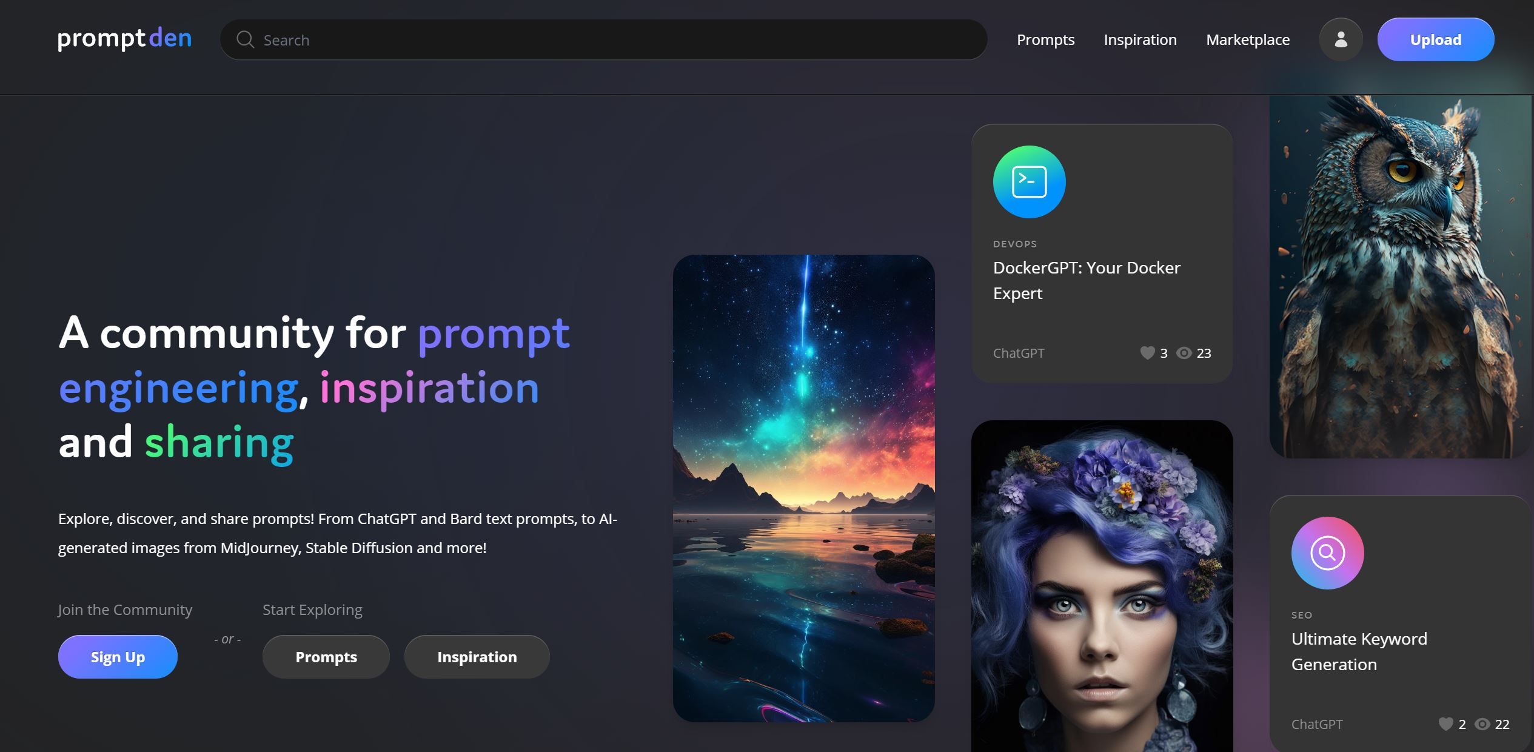Image resolution: width=1534 pixels, height=752 pixels.
Task: Click the Sign Up button
Action: click(x=118, y=656)
